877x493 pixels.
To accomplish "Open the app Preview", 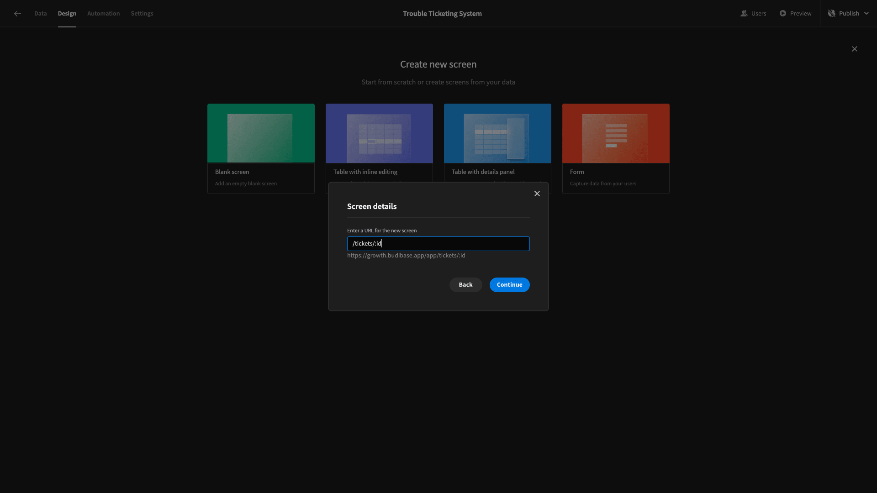I will tap(795, 14).
